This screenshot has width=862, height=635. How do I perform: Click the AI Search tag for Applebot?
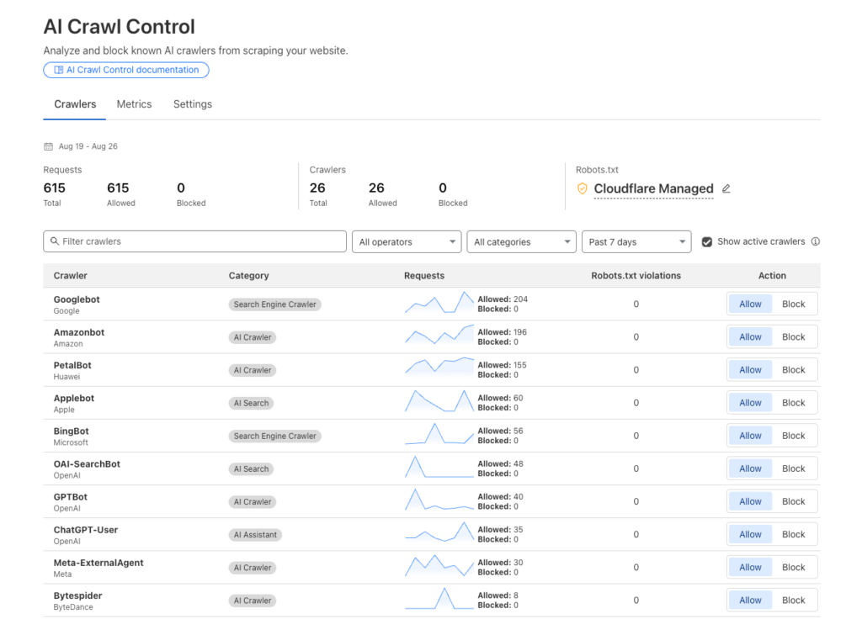pyautogui.click(x=251, y=403)
